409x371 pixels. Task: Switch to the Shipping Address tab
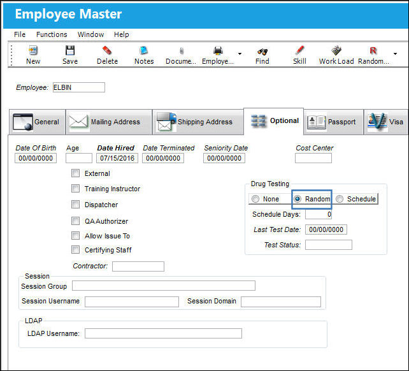[x=198, y=122]
